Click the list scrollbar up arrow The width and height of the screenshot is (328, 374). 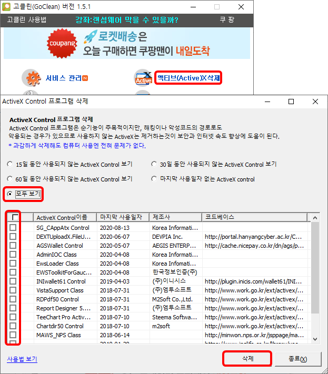coord(315,218)
